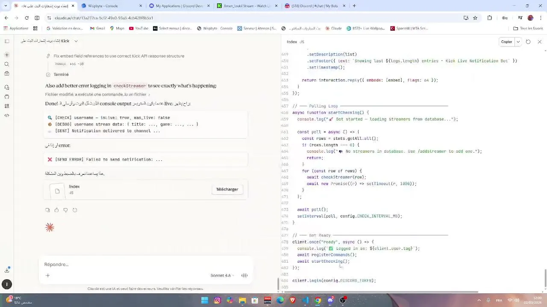Viewport: 547px width, 307px height.
Task: Open the Maps bookmark
Action: coord(117,29)
